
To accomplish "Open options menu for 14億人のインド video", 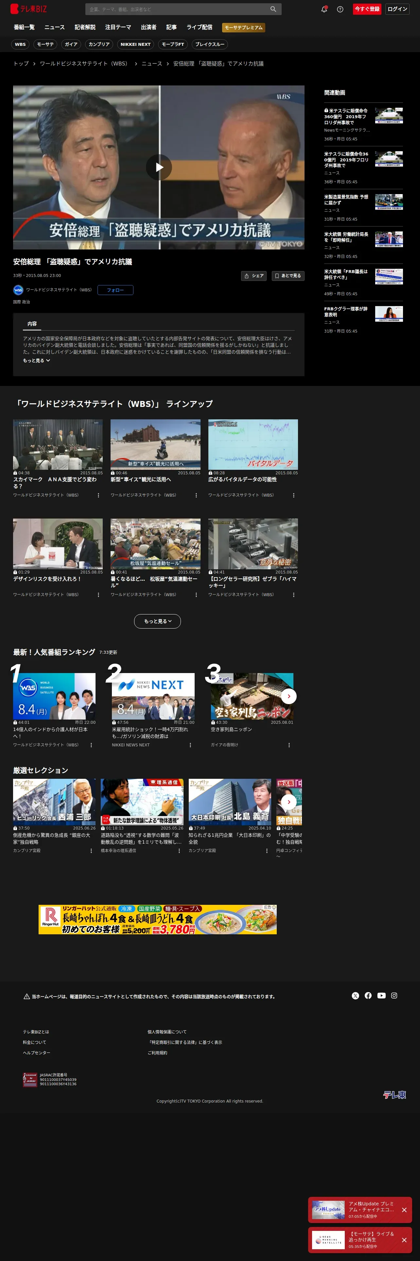I will [91, 745].
